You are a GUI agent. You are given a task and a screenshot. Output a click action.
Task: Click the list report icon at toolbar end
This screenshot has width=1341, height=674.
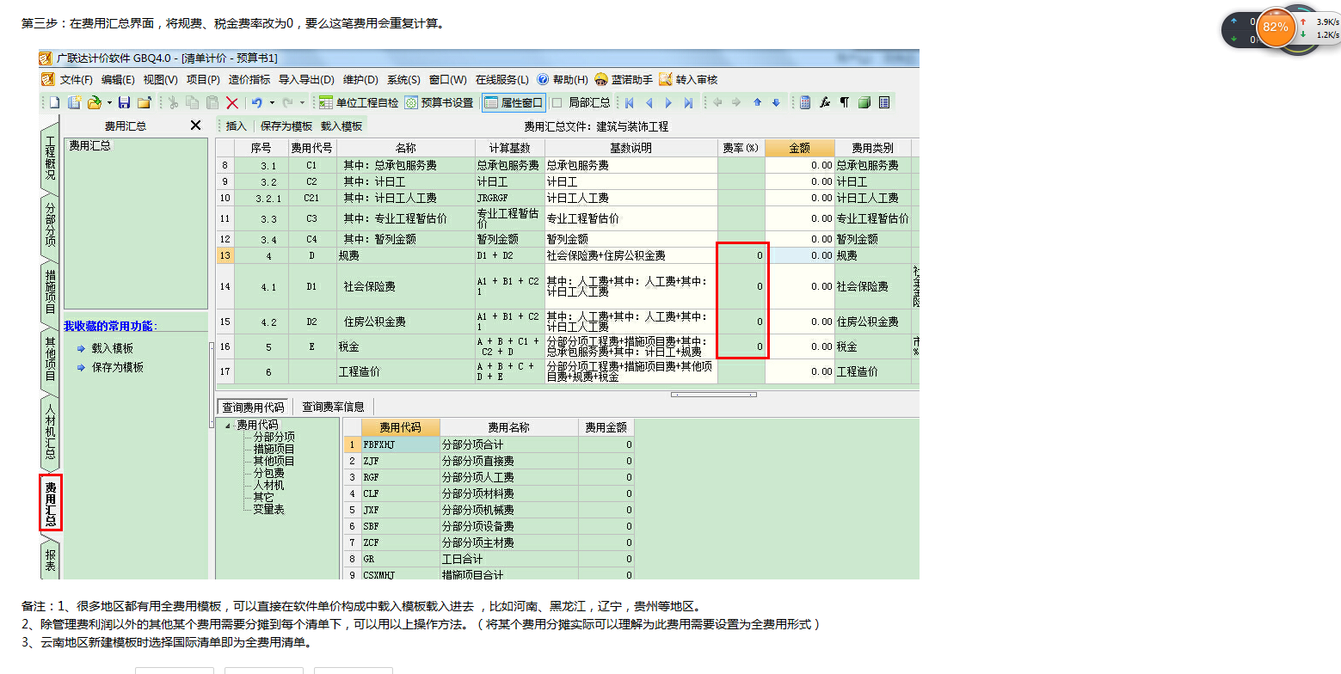[x=883, y=102]
